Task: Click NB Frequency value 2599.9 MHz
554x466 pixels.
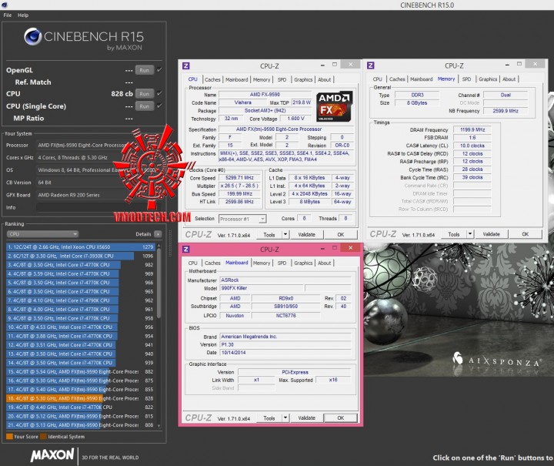Action: (506, 111)
